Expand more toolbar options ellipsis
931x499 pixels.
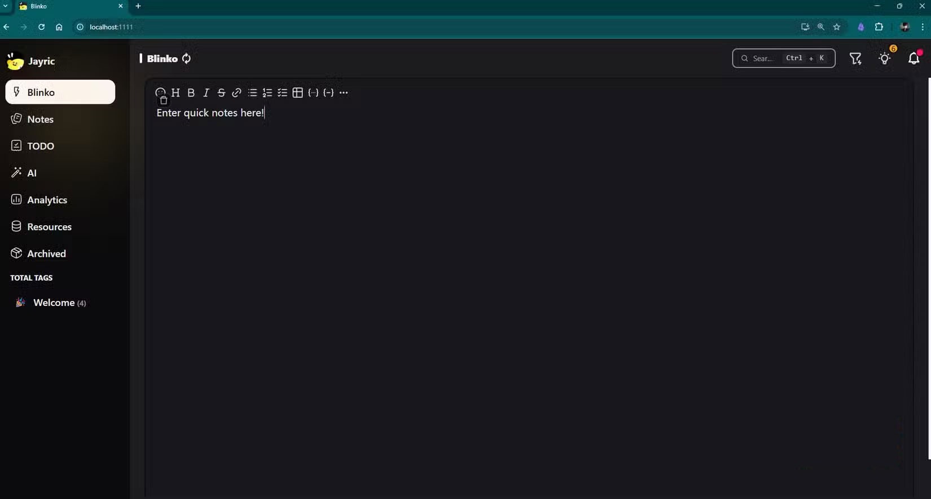click(344, 93)
